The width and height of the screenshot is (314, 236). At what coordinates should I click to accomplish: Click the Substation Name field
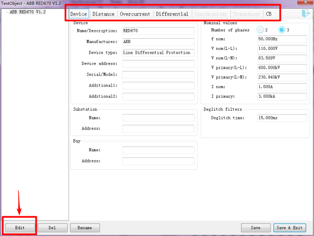click(158, 118)
